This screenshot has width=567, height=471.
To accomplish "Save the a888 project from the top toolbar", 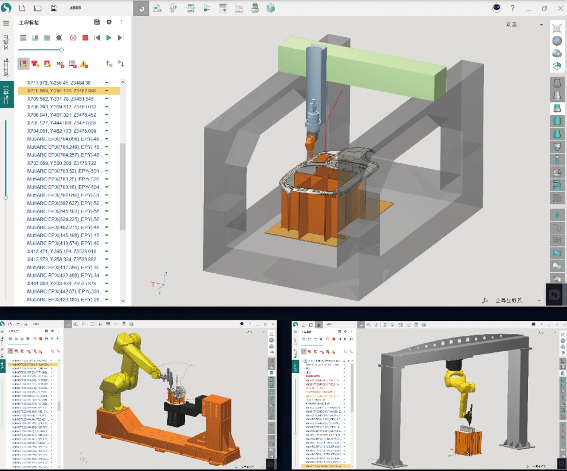I will 54,7.
